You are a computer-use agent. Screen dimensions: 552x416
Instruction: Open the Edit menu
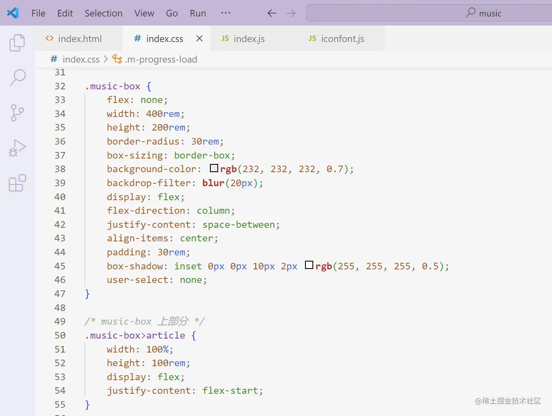click(x=65, y=13)
